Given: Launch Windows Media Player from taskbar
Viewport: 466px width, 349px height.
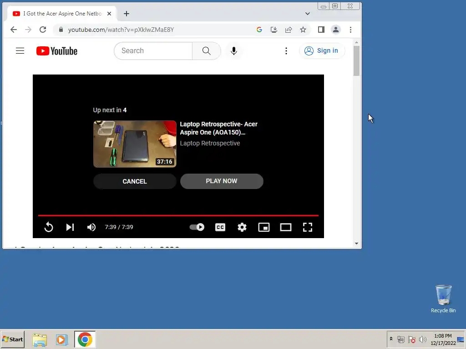Looking at the screenshot, I should (x=62, y=340).
